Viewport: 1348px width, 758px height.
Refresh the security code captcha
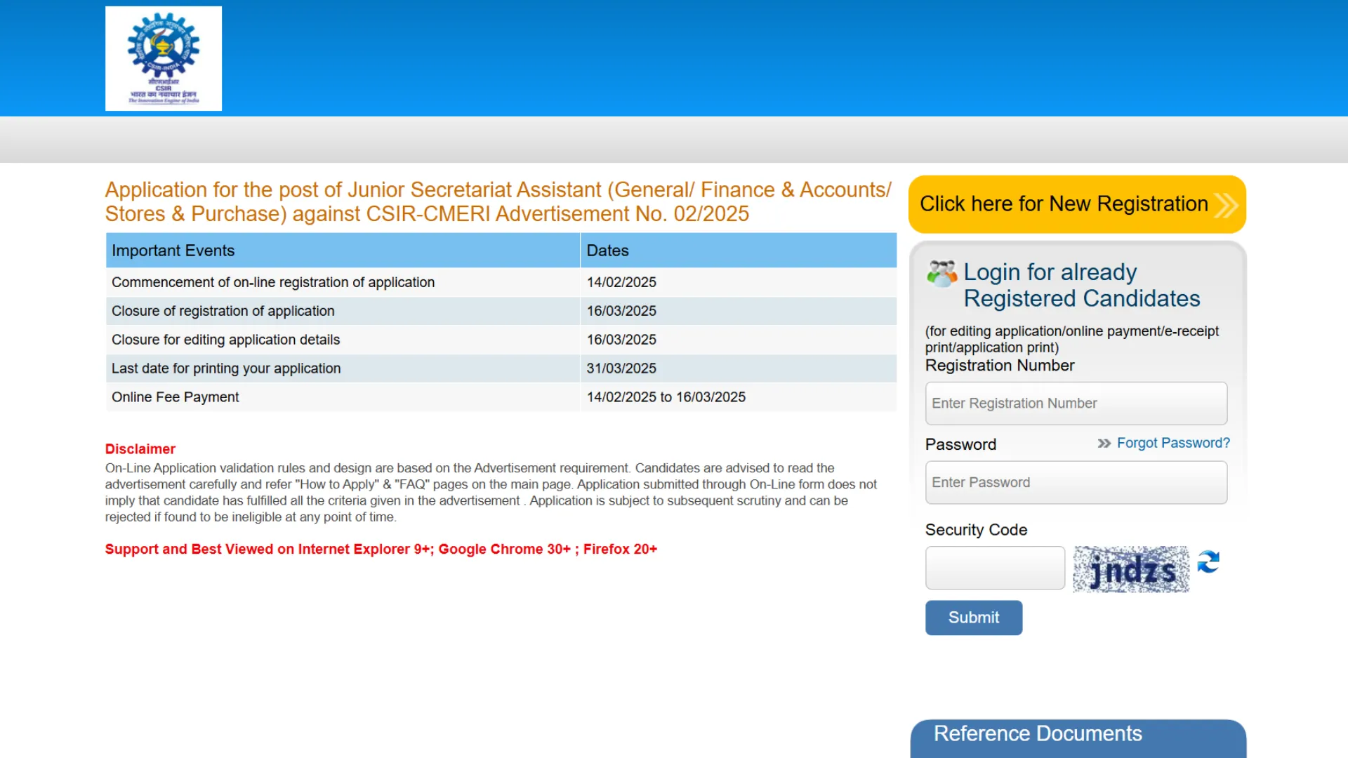(1208, 562)
